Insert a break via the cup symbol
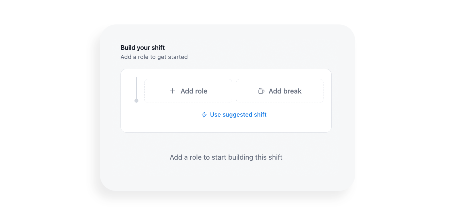This screenshot has height=216, width=457. [x=261, y=91]
